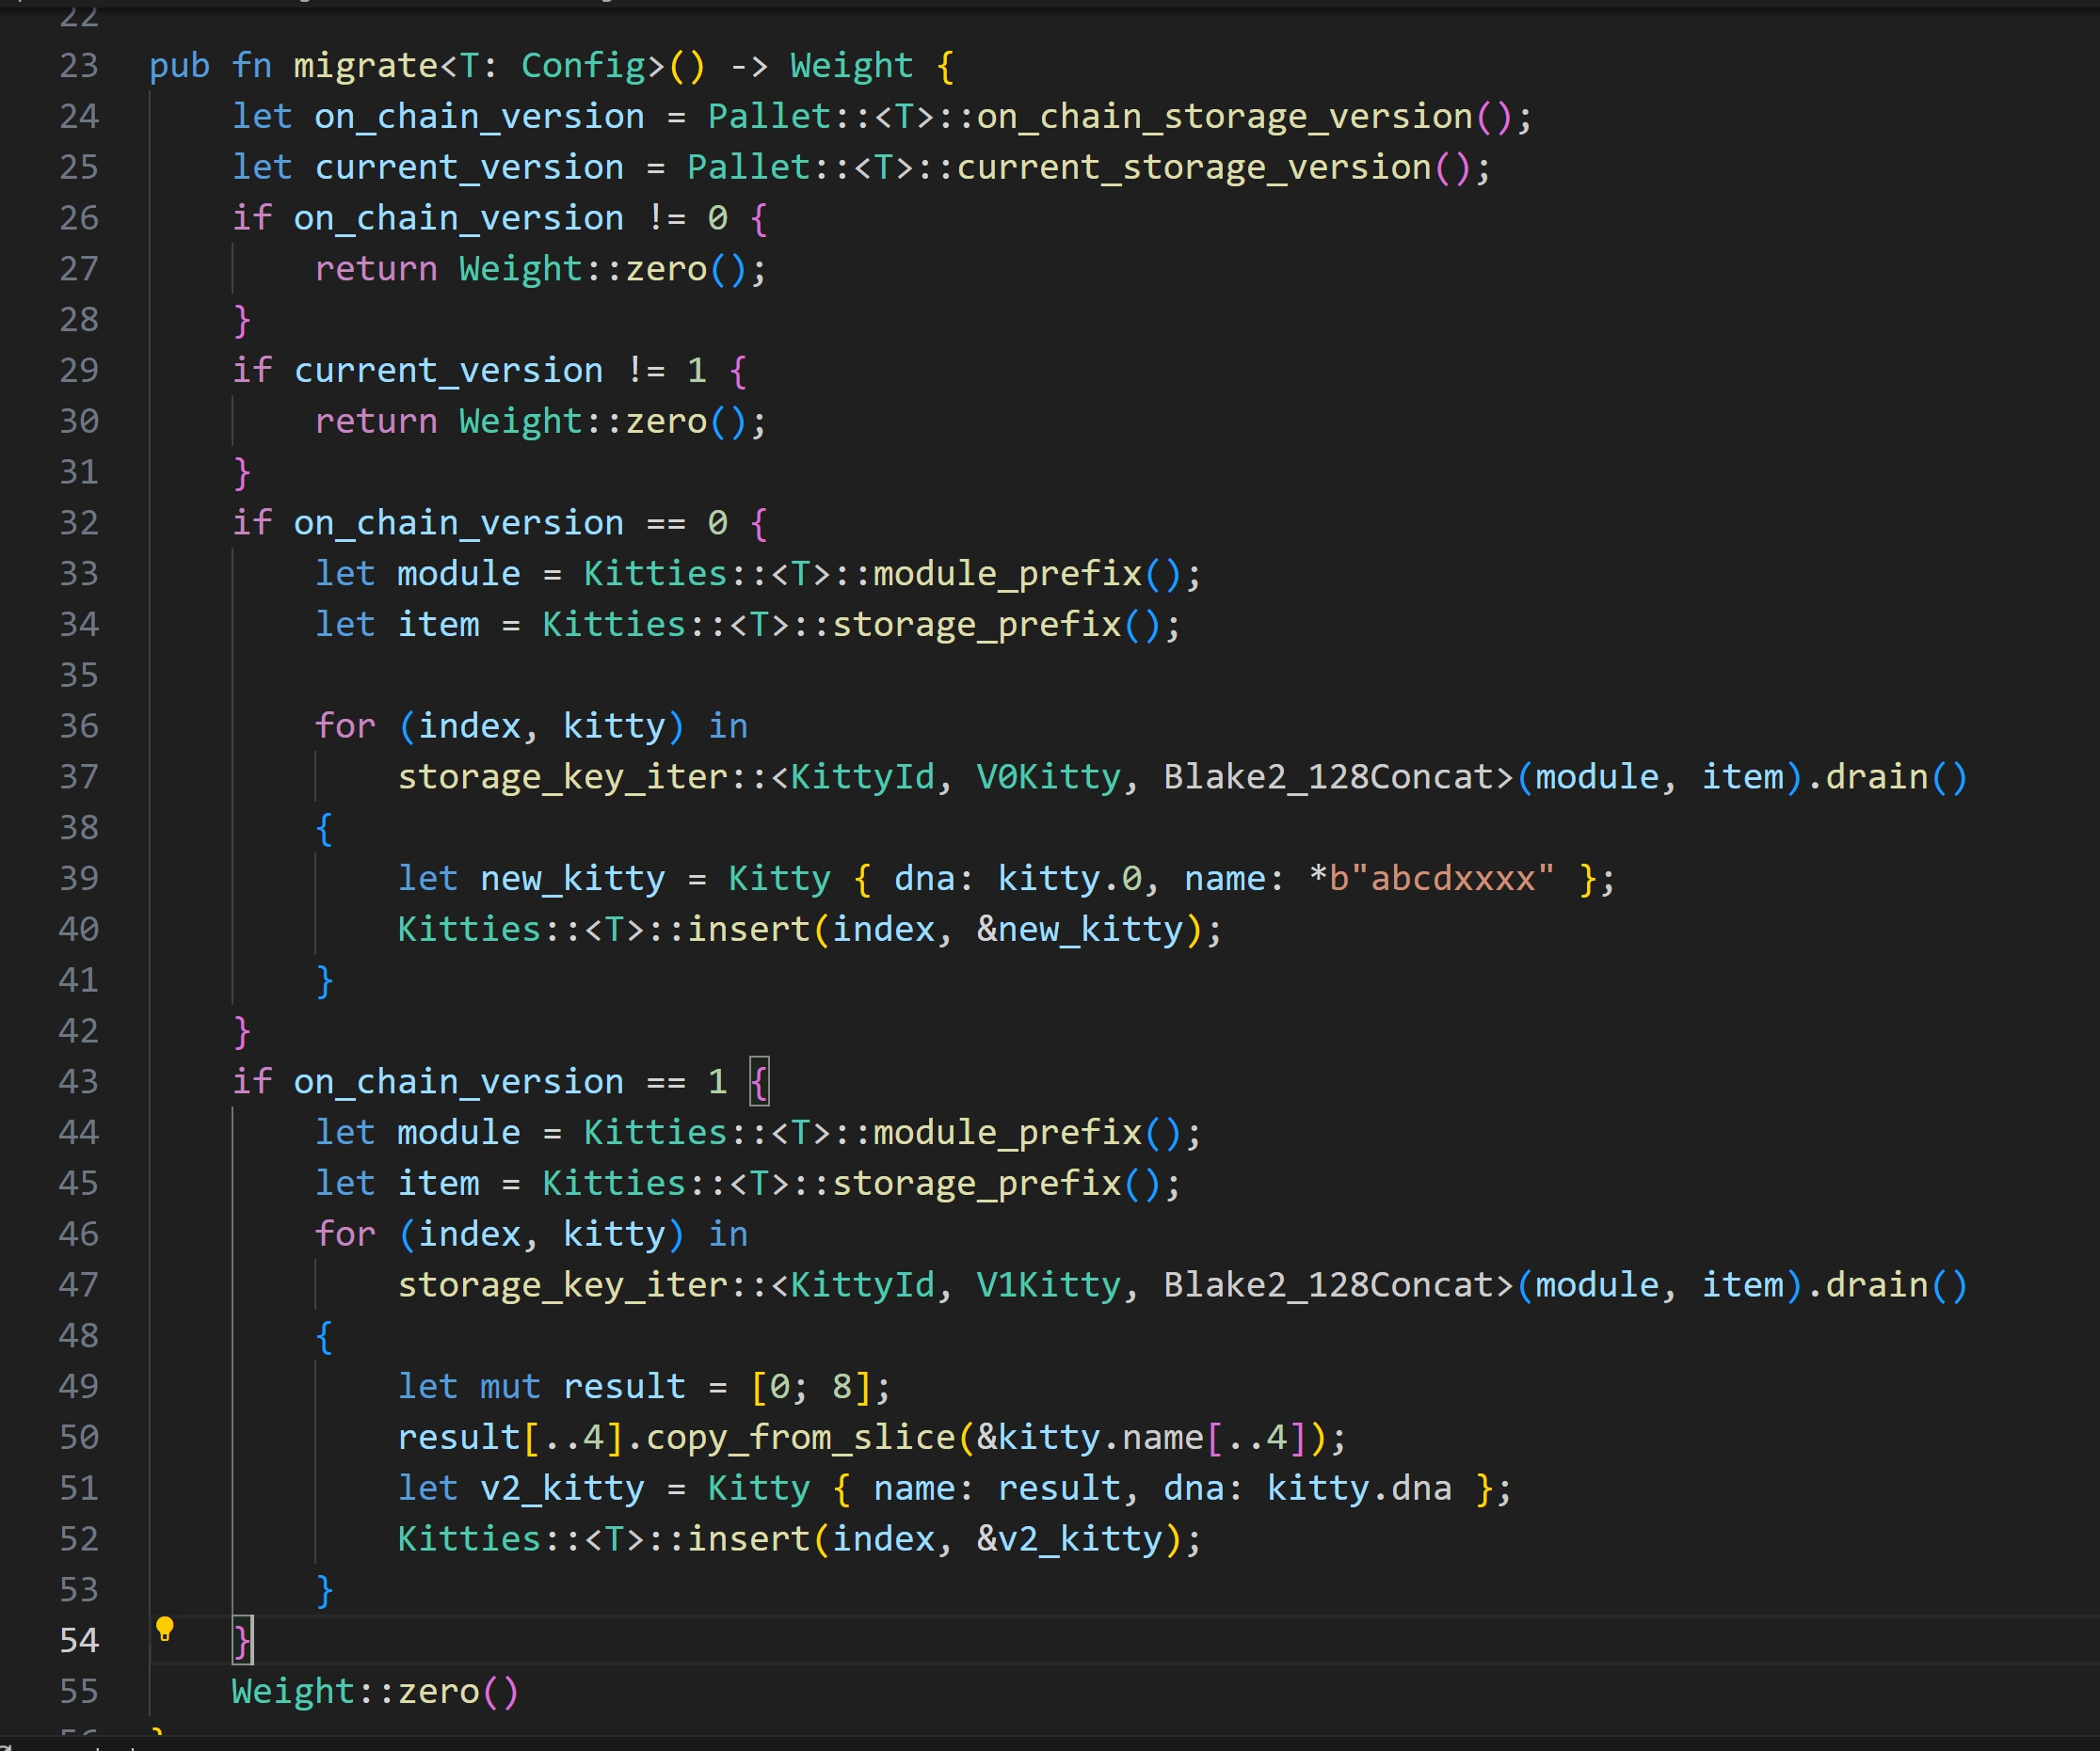The image size is (2100, 1751).
Task: Click the v2_kitty variable declaration on line 51
Action: 562,1488
